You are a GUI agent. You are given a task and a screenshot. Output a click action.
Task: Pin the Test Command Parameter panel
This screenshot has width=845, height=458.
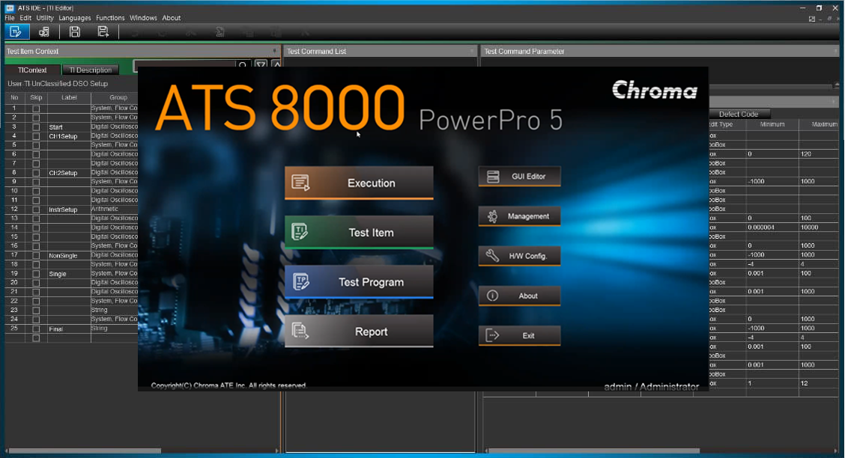pos(835,51)
